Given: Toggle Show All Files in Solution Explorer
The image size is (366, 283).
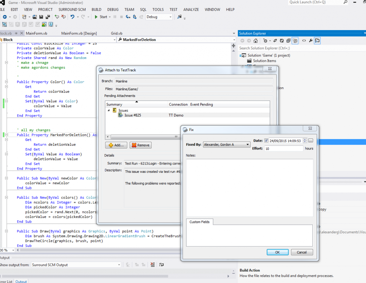Looking at the screenshot, I should (x=295, y=41).
